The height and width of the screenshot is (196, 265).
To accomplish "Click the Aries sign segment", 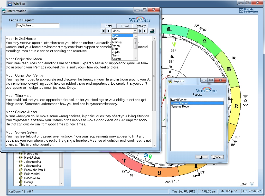I will point(124,160).
